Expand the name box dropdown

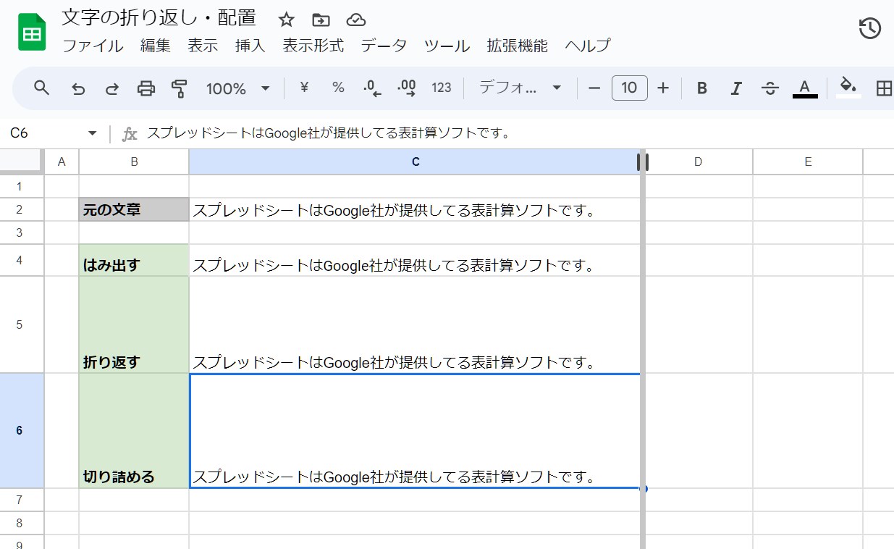(93, 133)
